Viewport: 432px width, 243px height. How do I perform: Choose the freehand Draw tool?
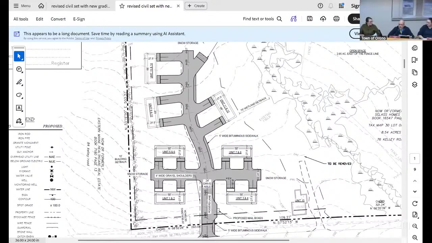pos(19,95)
